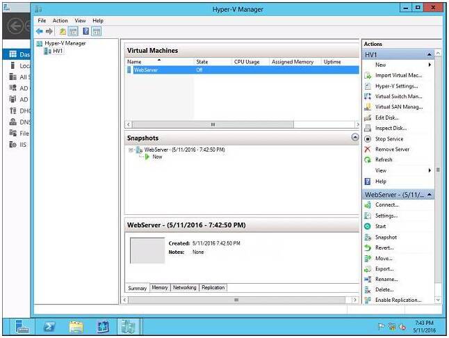
Task: Select Hyper-V Manager root node
Action: point(65,43)
